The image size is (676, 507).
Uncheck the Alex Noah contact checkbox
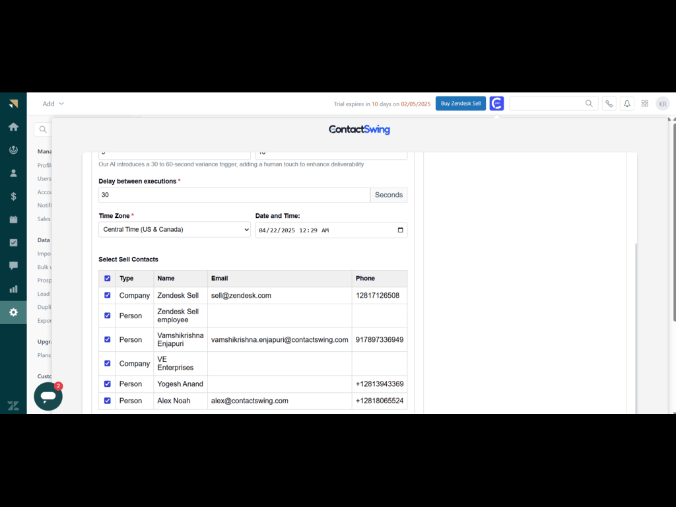click(108, 400)
